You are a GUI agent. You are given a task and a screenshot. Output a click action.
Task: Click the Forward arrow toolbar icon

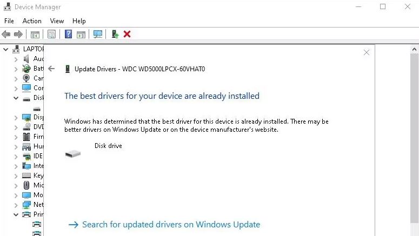(18, 34)
